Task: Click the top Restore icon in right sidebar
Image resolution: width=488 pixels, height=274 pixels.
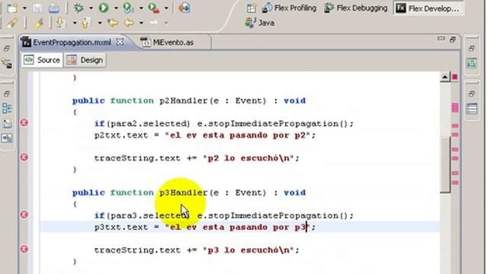Action: (471, 48)
